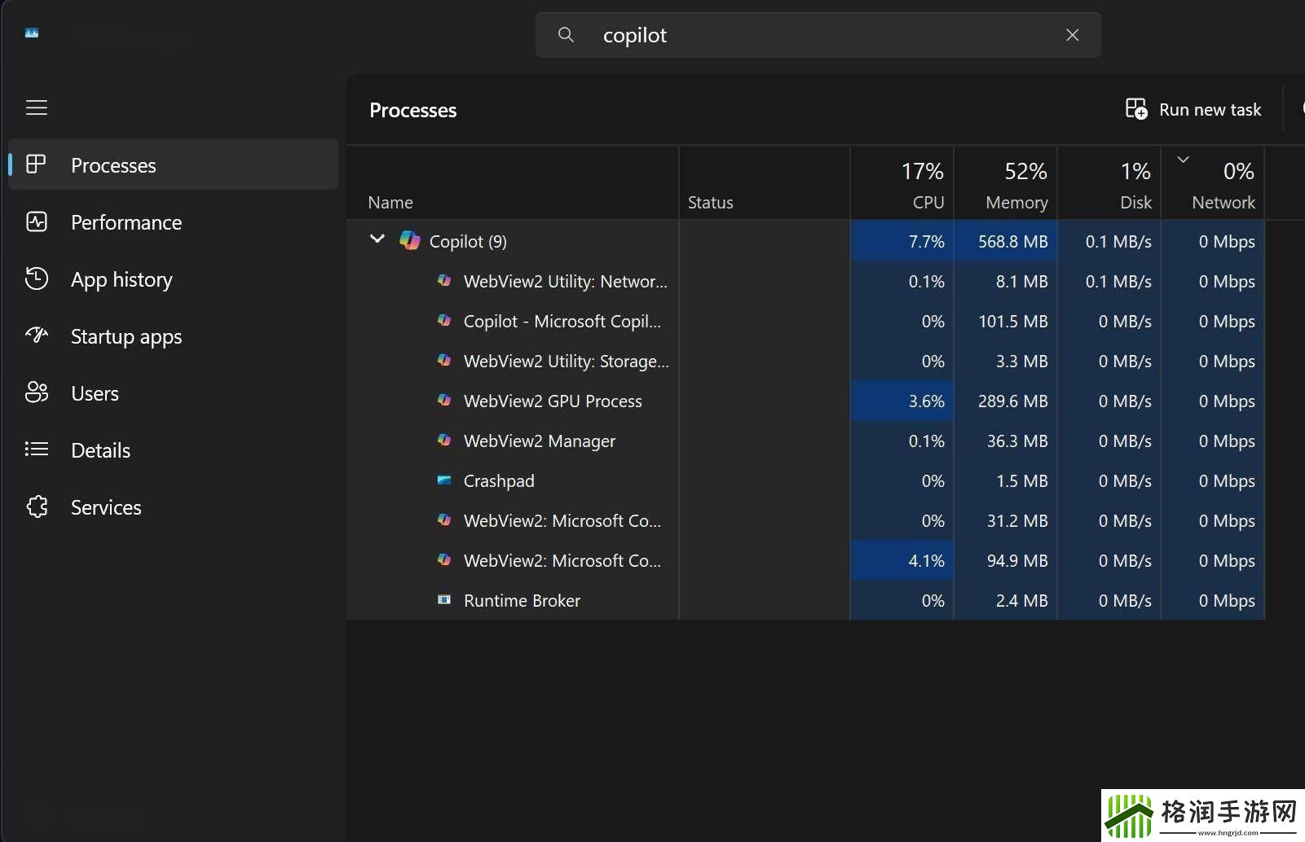Switch to the Processes tab
The height and width of the screenshot is (842, 1305).
tap(113, 165)
